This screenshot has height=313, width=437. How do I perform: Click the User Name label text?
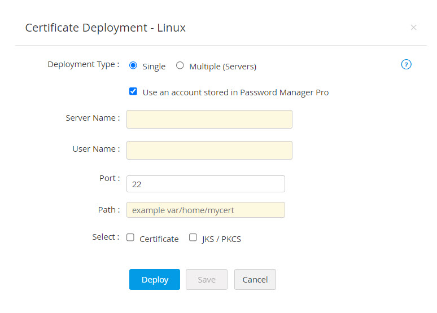pos(96,149)
